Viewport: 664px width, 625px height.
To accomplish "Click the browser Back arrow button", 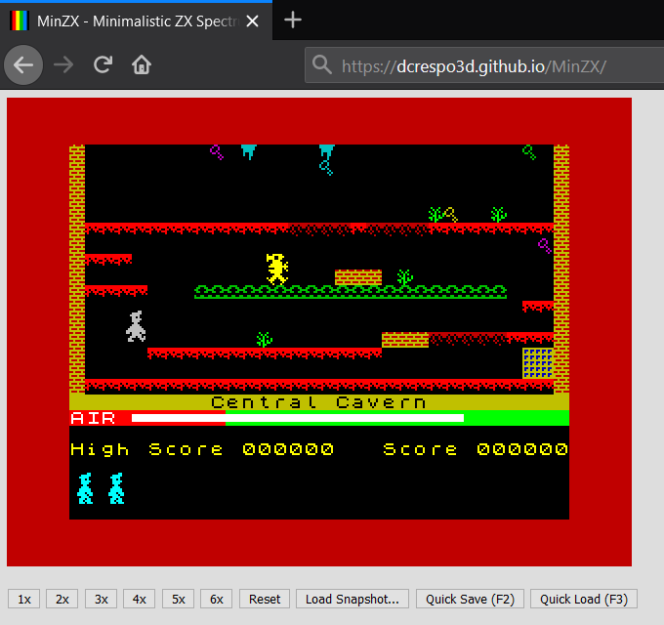I will click(23, 65).
